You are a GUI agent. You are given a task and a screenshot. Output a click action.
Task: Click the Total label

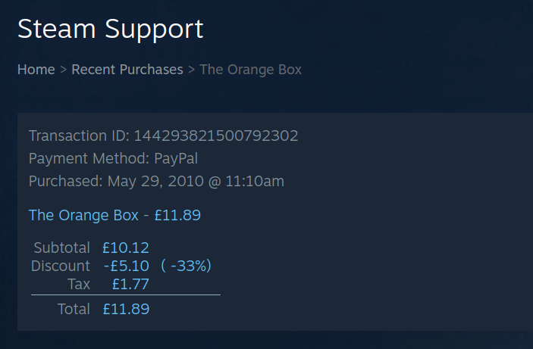click(x=74, y=310)
